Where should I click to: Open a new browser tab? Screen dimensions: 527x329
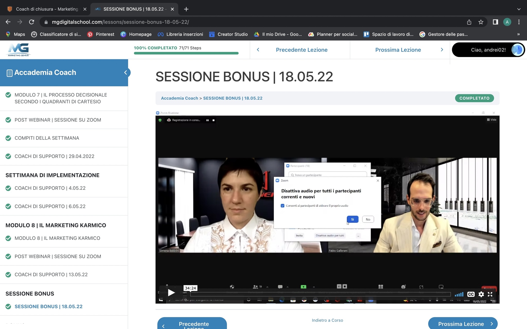[186, 9]
